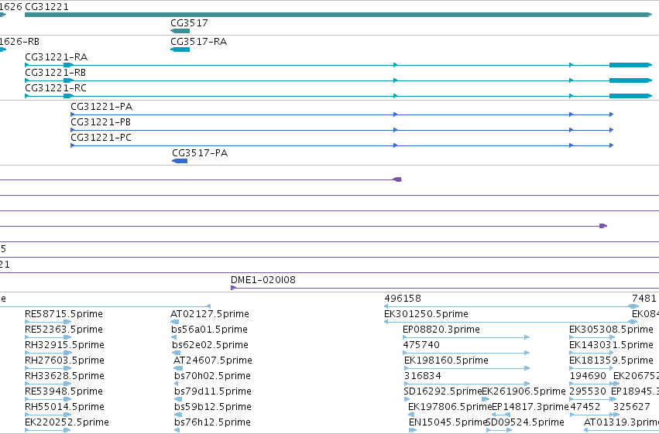Select the teal CG3517 gene arrow glyph
Viewport: 659px width, 434px height.
180,31
